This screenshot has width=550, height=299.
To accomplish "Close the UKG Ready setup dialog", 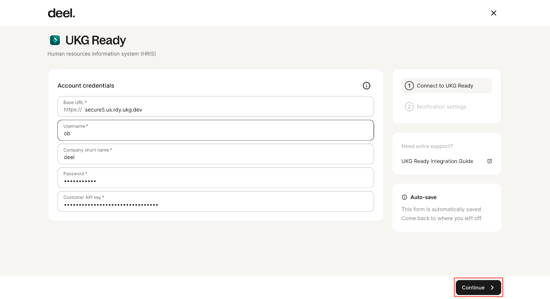I will (493, 13).
